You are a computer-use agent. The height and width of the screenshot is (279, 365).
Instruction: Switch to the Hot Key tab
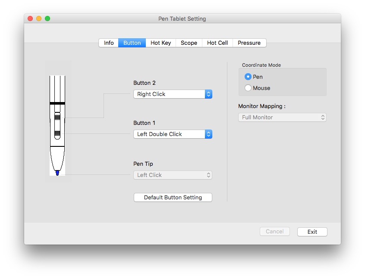pos(160,43)
